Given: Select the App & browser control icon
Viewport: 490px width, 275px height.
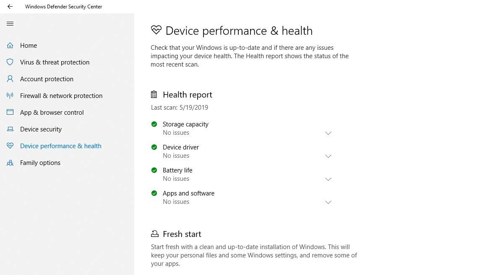Looking at the screenshot, I should (10, 112).
